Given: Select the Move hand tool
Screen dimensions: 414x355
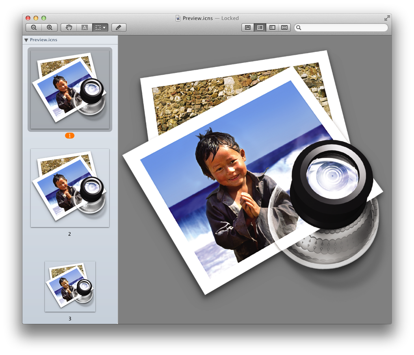Looking at the screenshot, I should point(69,28).
